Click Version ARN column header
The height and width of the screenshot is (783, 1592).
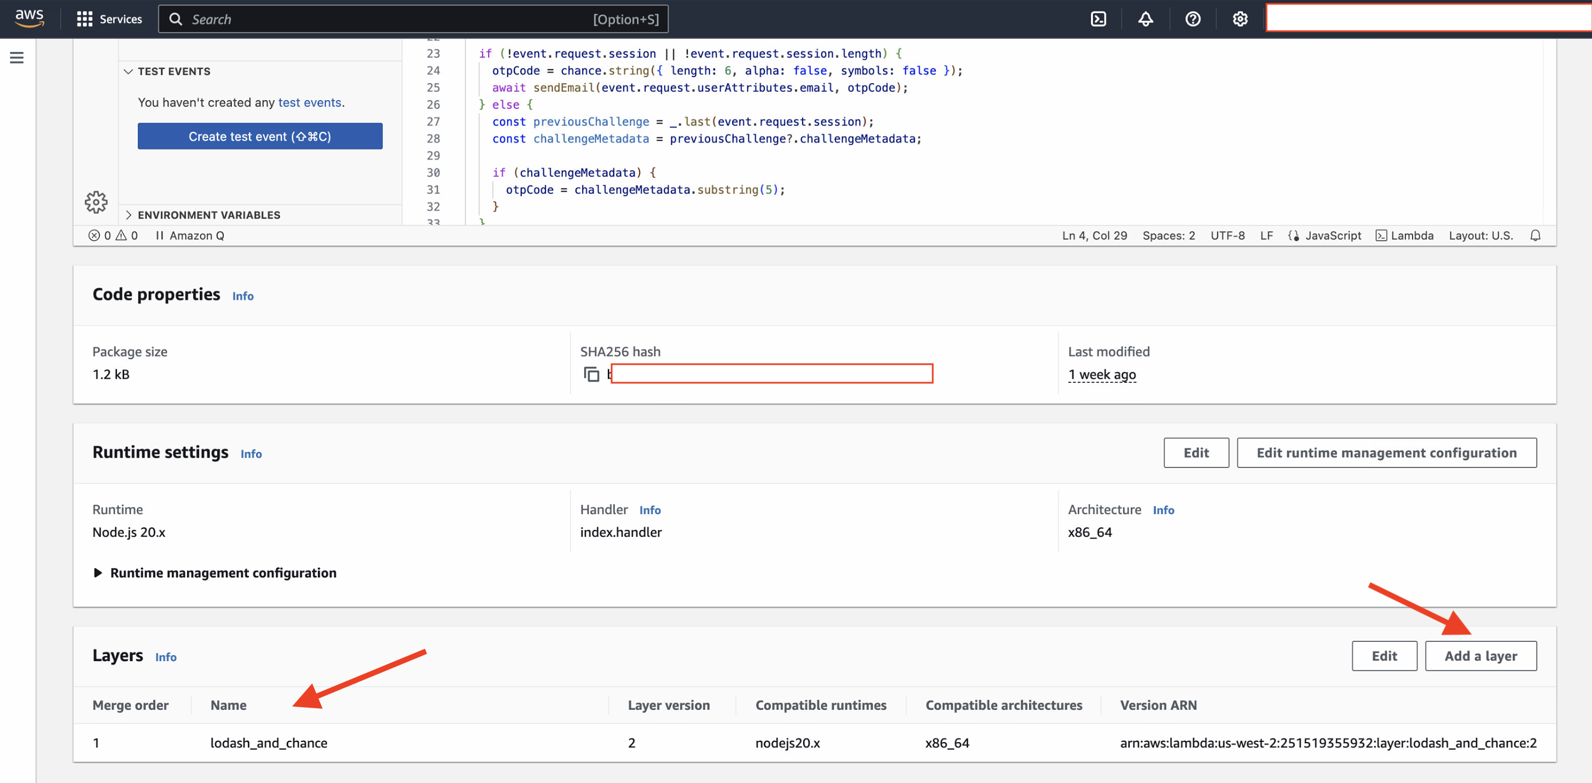tap(1158, 705)
